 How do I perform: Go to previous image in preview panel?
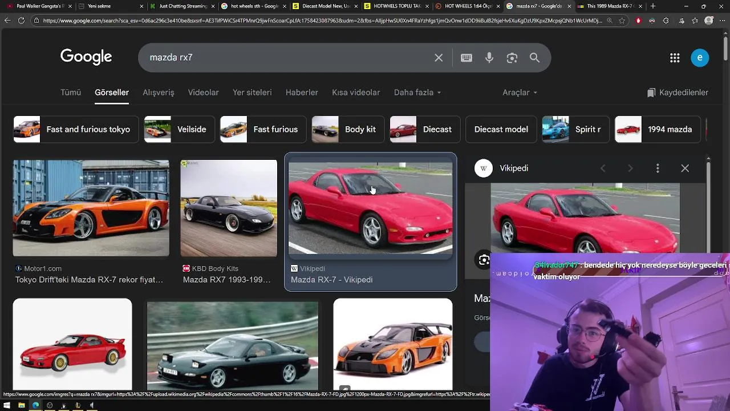click(603, 168)
